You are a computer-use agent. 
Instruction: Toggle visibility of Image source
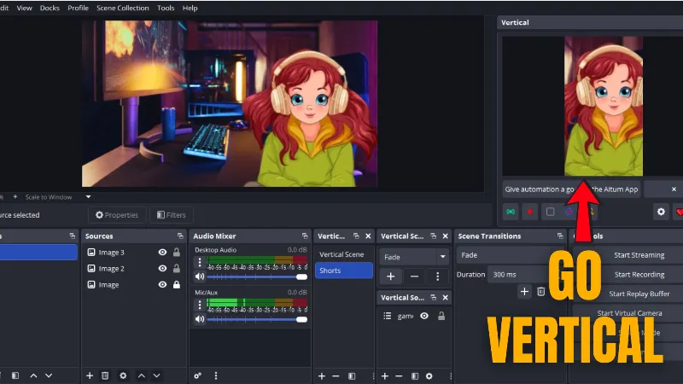point(162,285)
